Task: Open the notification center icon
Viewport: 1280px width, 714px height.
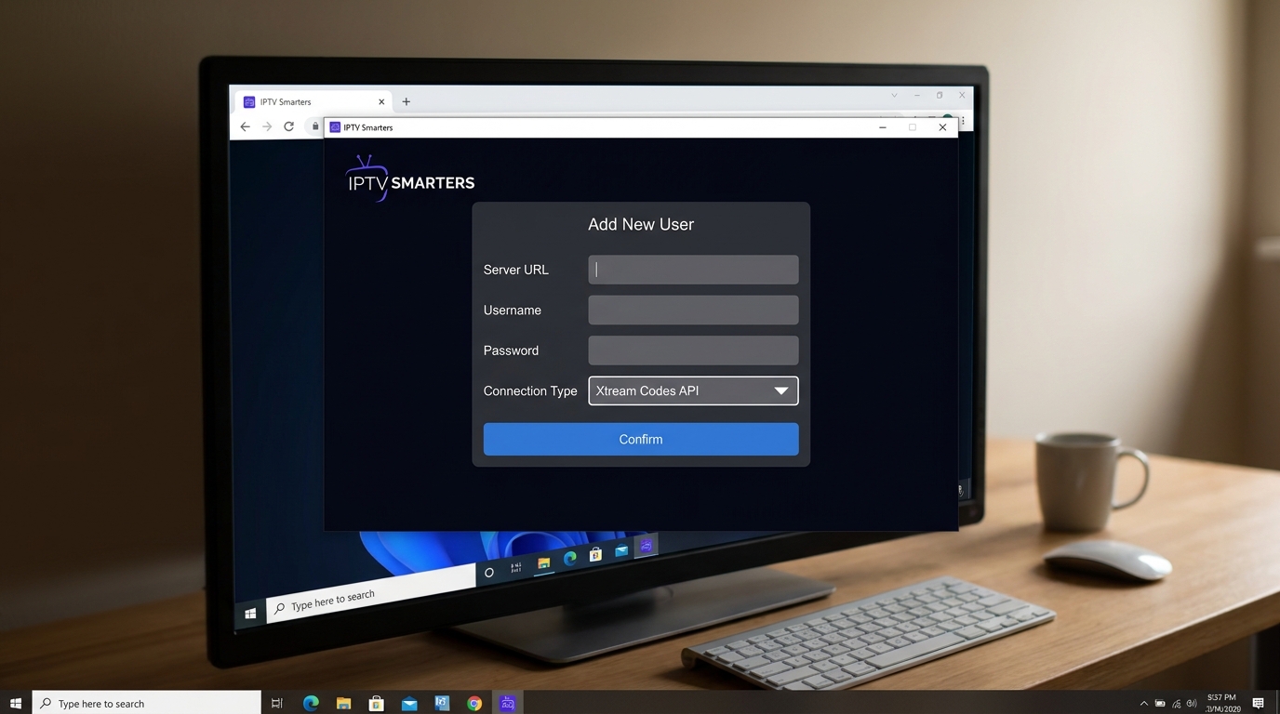Action: tap(1259, 703)
